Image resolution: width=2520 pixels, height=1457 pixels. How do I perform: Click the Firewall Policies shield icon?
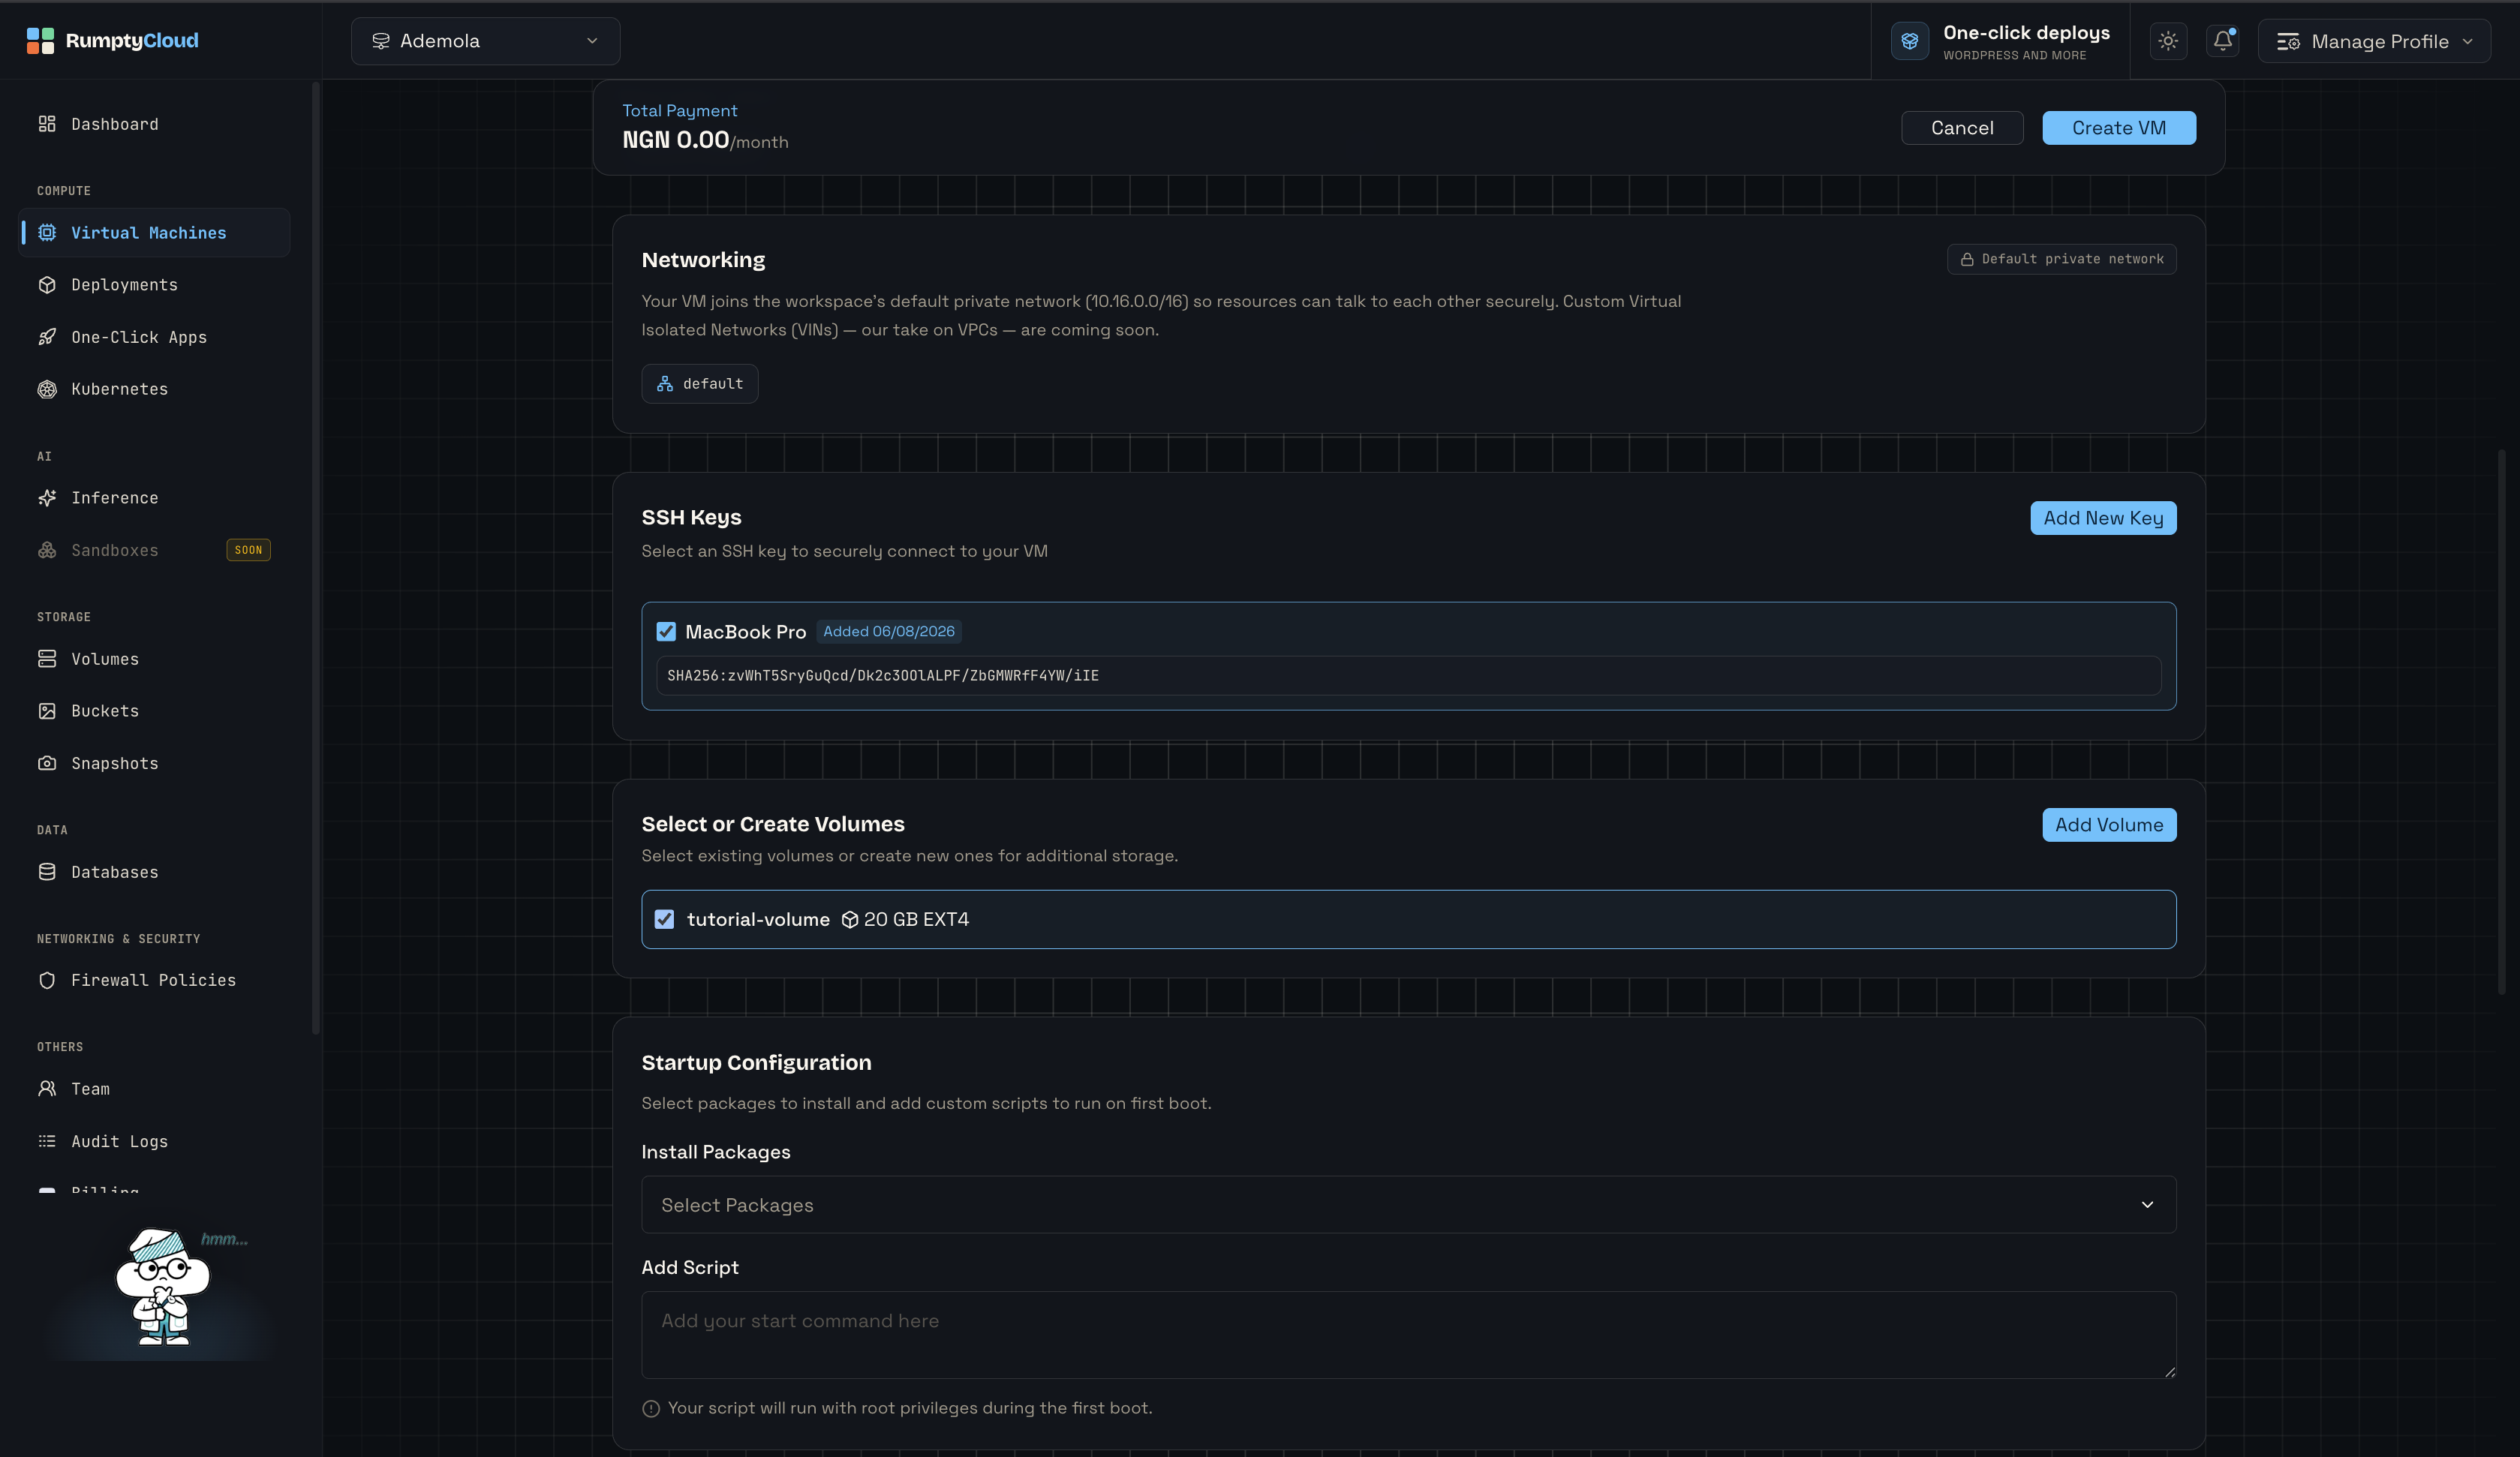[47, 980]
